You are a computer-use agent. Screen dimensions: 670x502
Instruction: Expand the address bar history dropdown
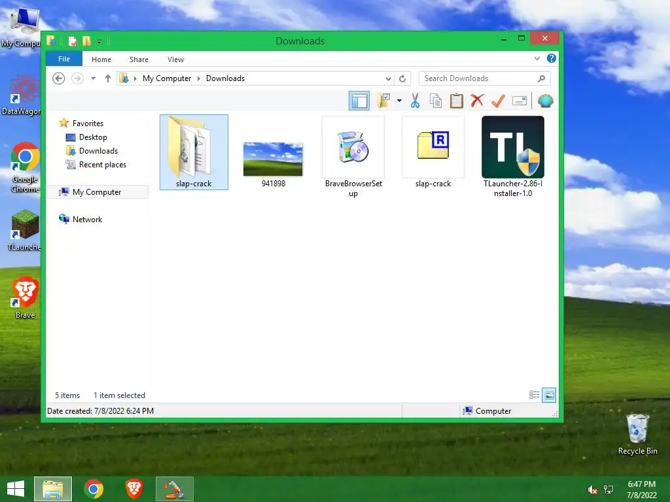coord(388,78)
